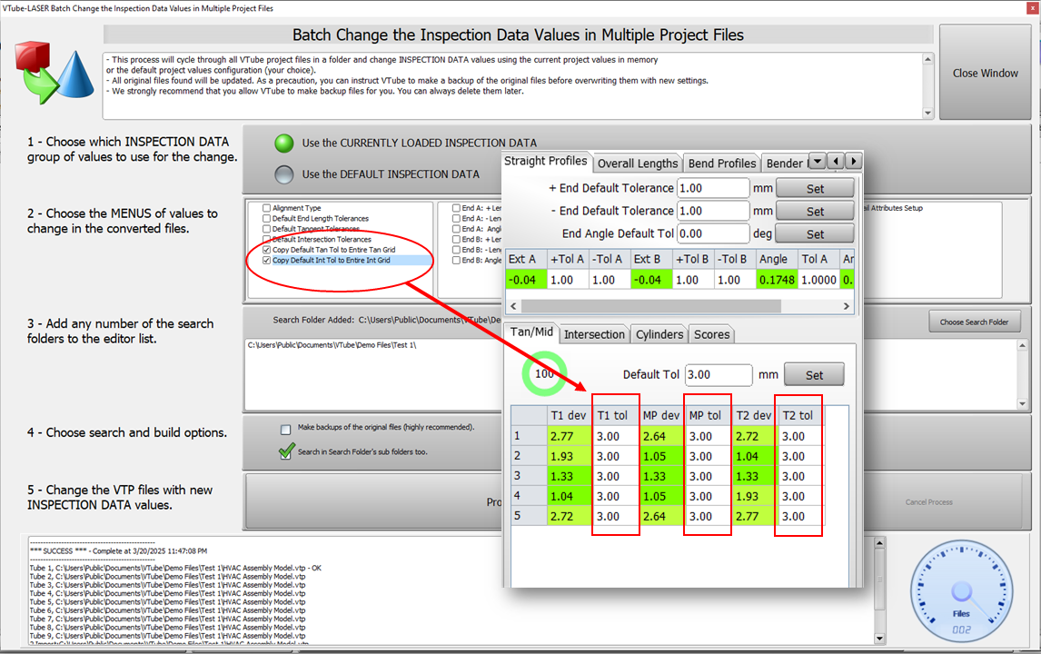This screenshot has height=654, width=1041.
Task: Click the grid's horizontal scrollbar right arrow
Action: coord(846,306)
